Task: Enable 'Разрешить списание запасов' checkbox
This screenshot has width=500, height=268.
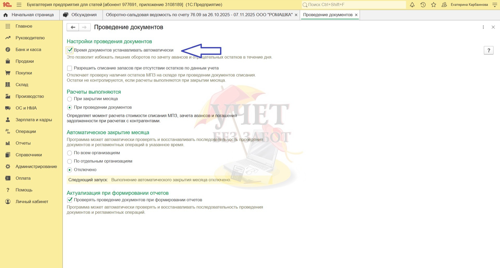Action: [70, 68]
